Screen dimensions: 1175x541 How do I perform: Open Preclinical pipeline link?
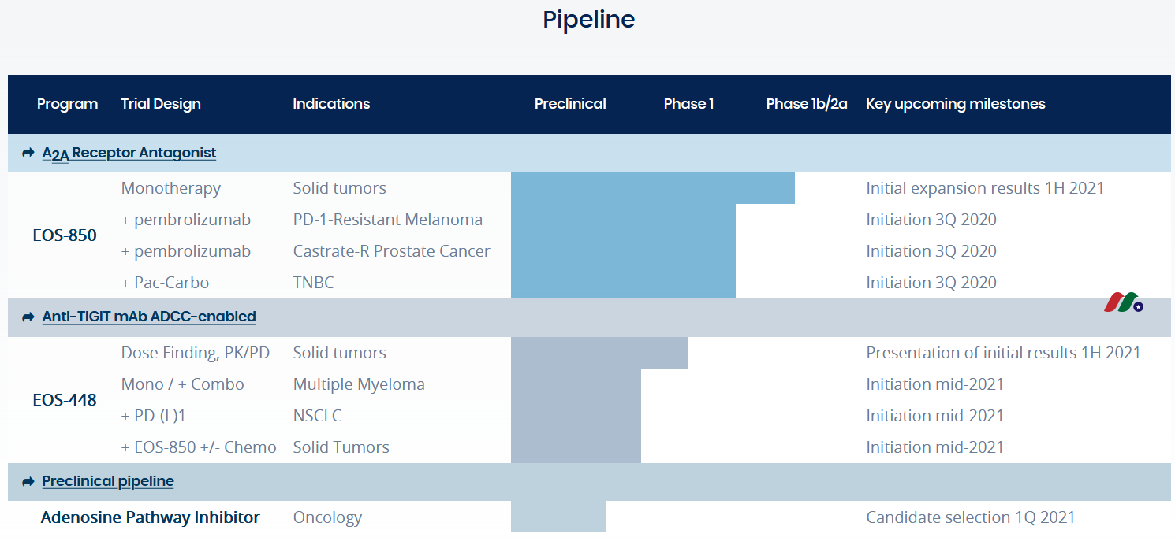pos(108,481)
